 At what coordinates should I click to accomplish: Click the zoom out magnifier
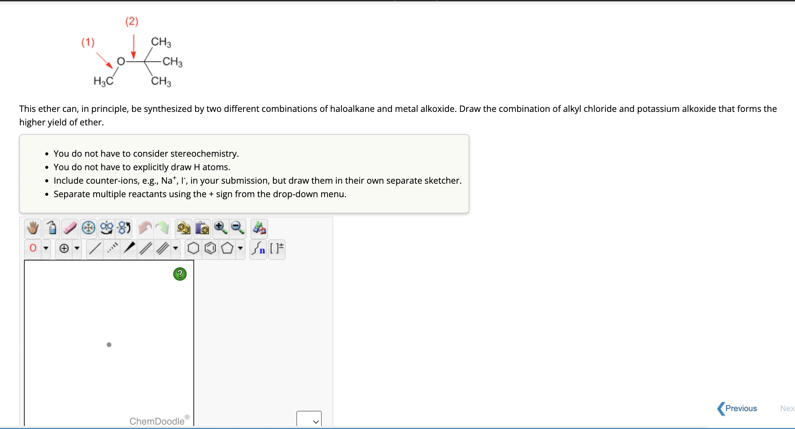(x=238, y=228)
